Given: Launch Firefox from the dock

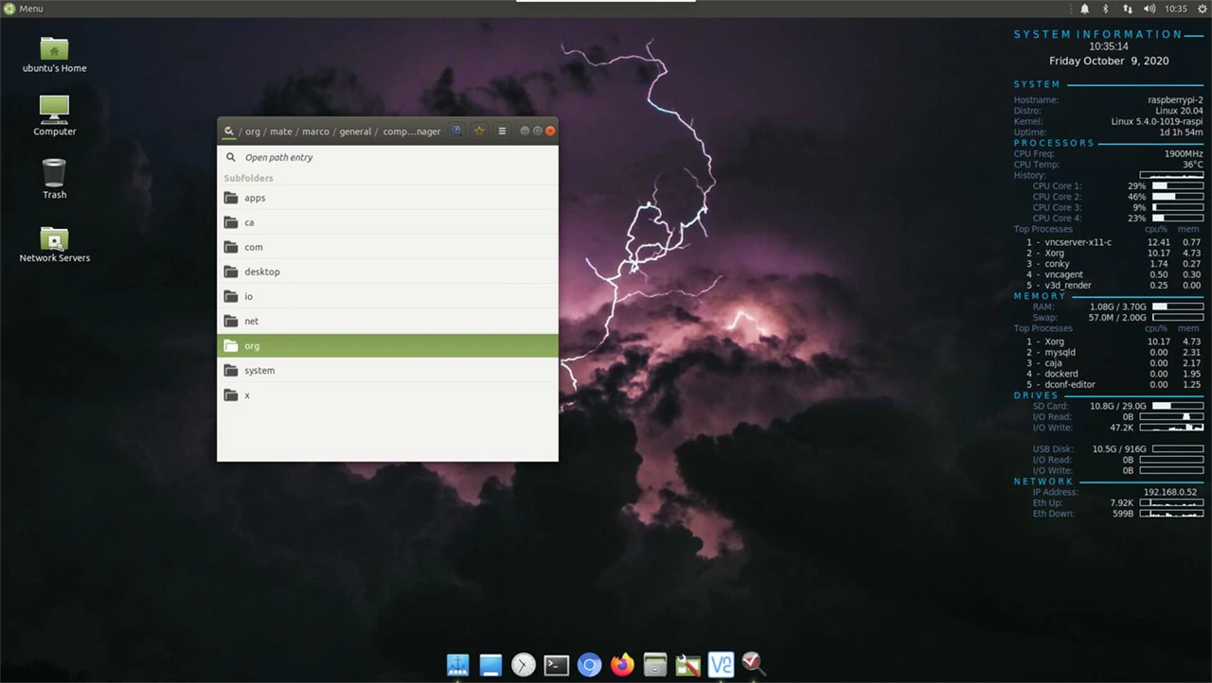Looking at the screenshot, I should coord(622,665).
